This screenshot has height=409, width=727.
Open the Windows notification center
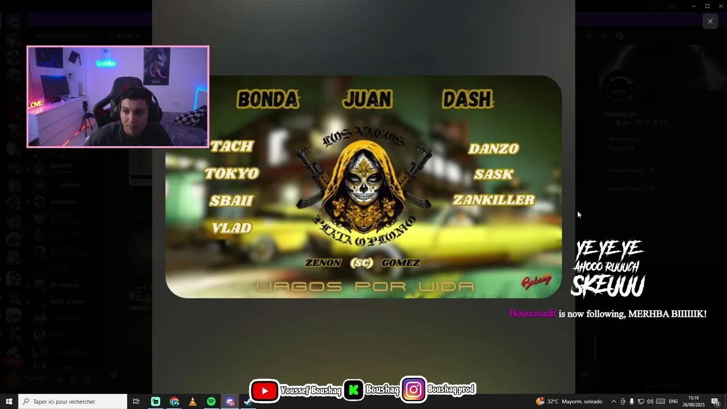tap(715, 402)
